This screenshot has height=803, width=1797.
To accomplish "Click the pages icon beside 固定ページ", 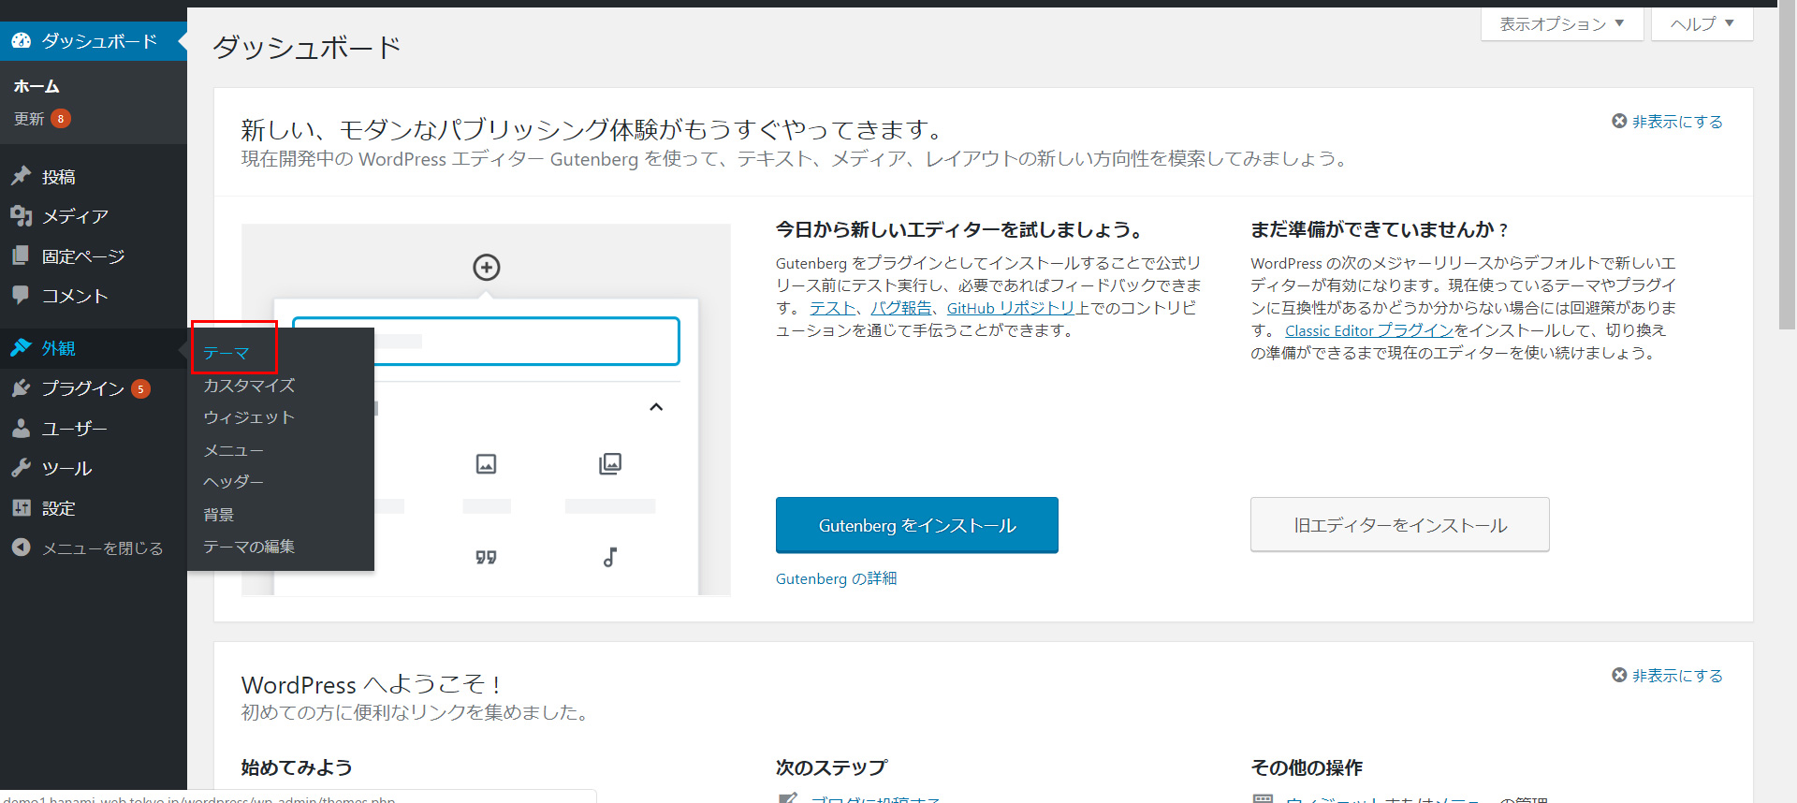I will pyautogui.click(x=22, y=255).
